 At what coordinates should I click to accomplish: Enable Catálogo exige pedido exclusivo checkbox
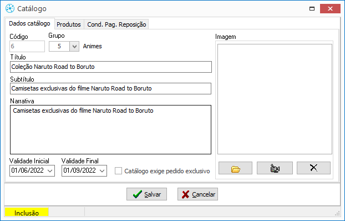pyautogui.click(x=118, y=171)
